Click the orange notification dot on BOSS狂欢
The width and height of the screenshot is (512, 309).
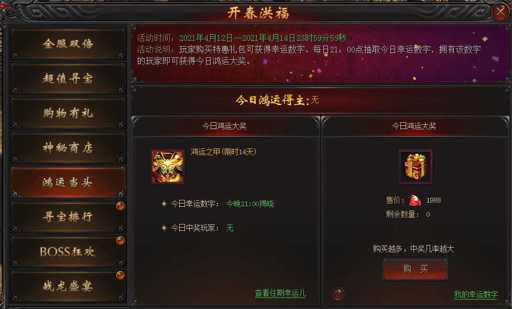coord(121,241)
